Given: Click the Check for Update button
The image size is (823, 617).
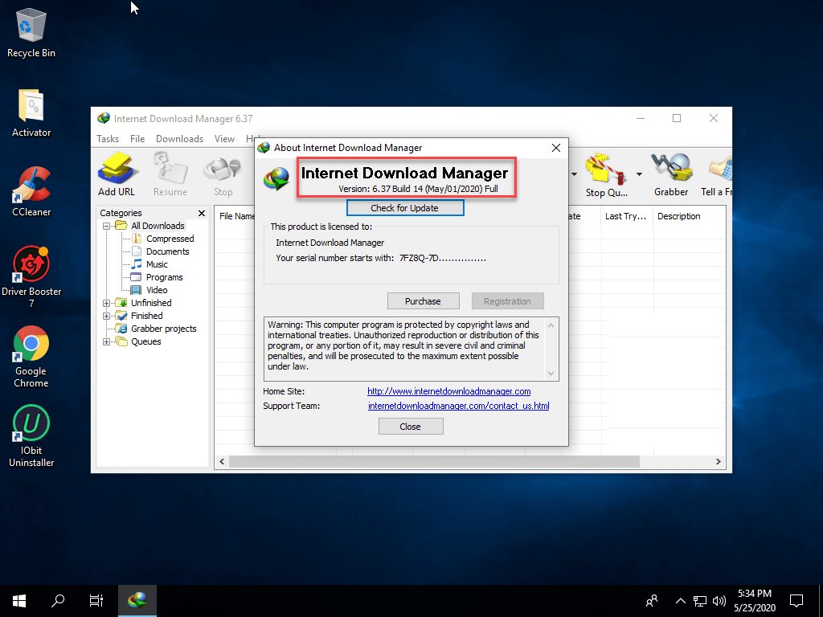Looking at the screenshot, I should coord(405,208).
